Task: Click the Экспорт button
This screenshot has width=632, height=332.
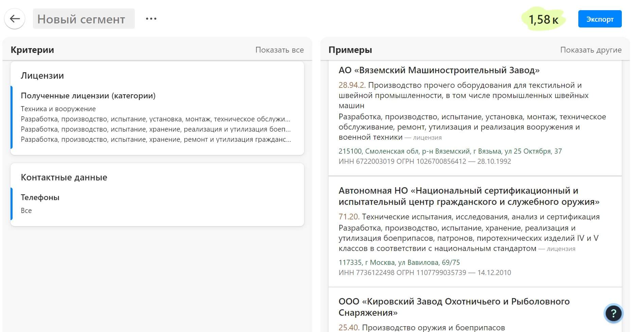Action: [x=600, y=19]
